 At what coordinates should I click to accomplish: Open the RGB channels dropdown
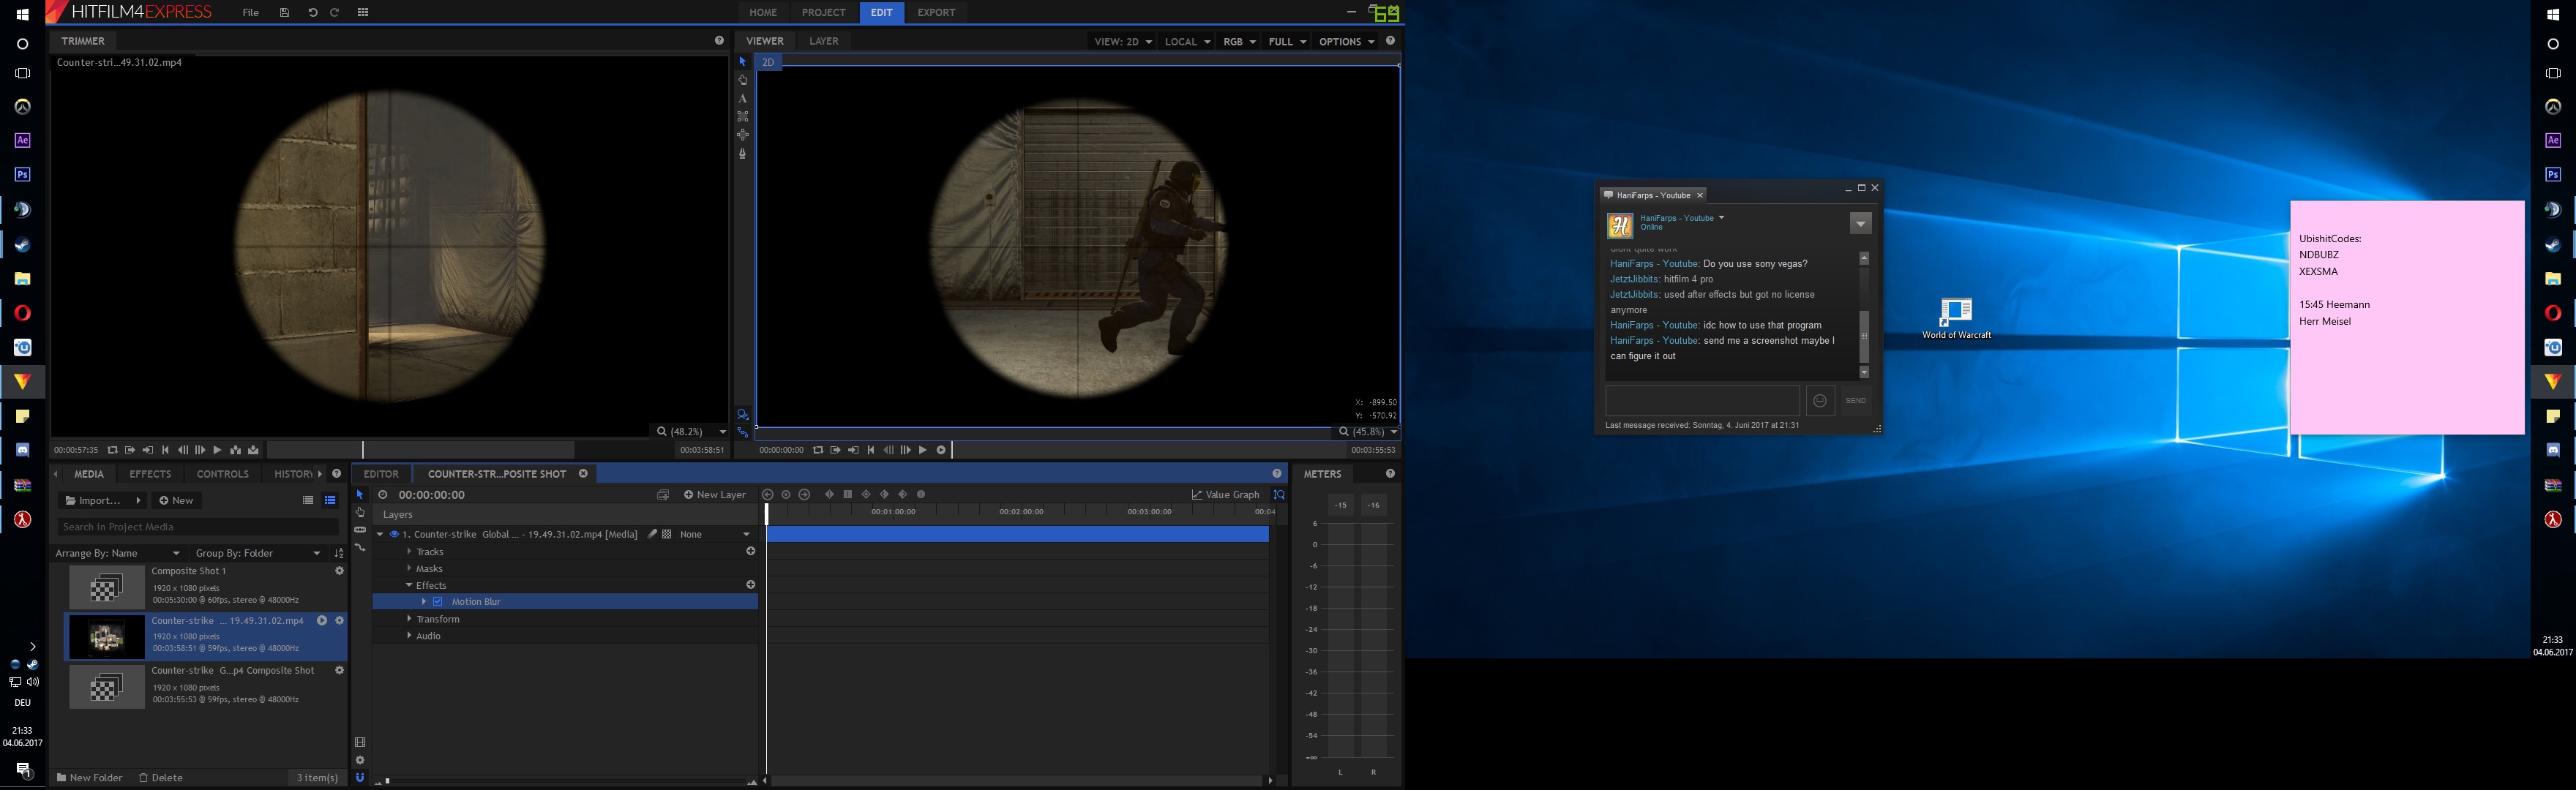click(x=1239, y=42)
